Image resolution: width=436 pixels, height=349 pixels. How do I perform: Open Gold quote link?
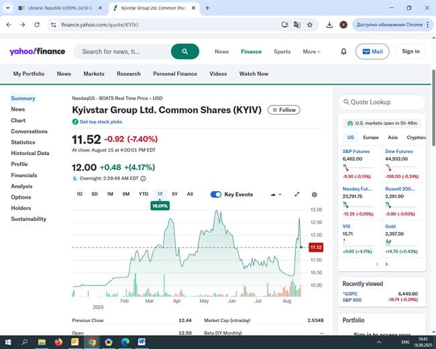click(x=390, y=226)
